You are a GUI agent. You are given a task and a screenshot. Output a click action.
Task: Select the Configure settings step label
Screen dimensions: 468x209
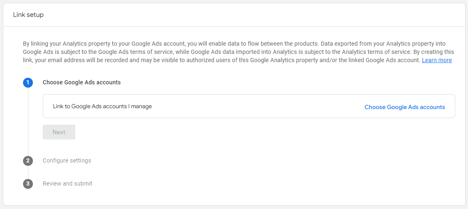pyautogui.click(x=67, y=160)
